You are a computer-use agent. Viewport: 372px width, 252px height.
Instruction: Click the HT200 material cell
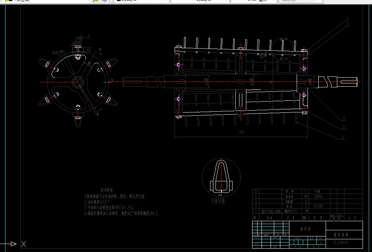click(318, 206)
